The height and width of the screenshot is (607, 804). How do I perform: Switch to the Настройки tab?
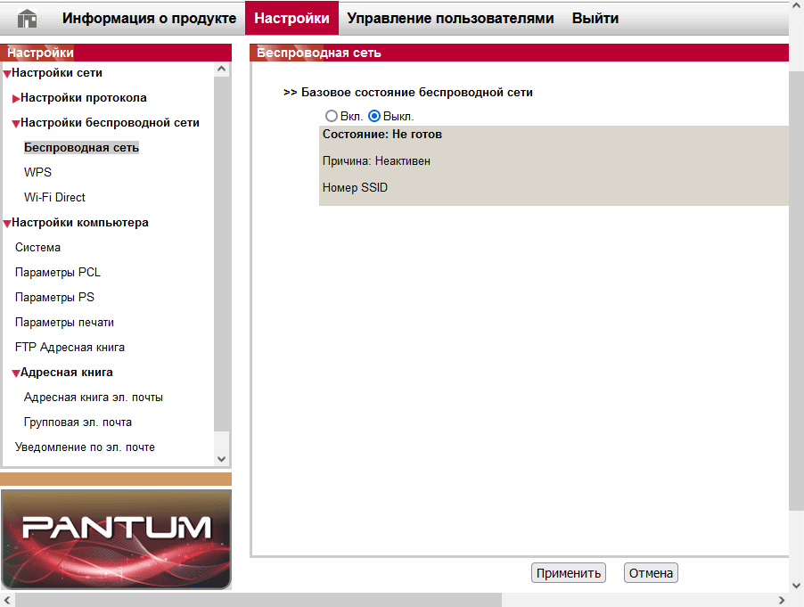[x=291, y=18]
